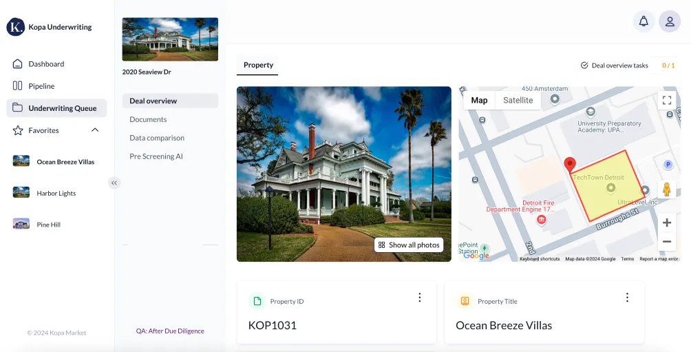Open map Keyboard shortcuts
Image resolution: width=691 pixels, height=352 pixels.
(x=540, y=259)
